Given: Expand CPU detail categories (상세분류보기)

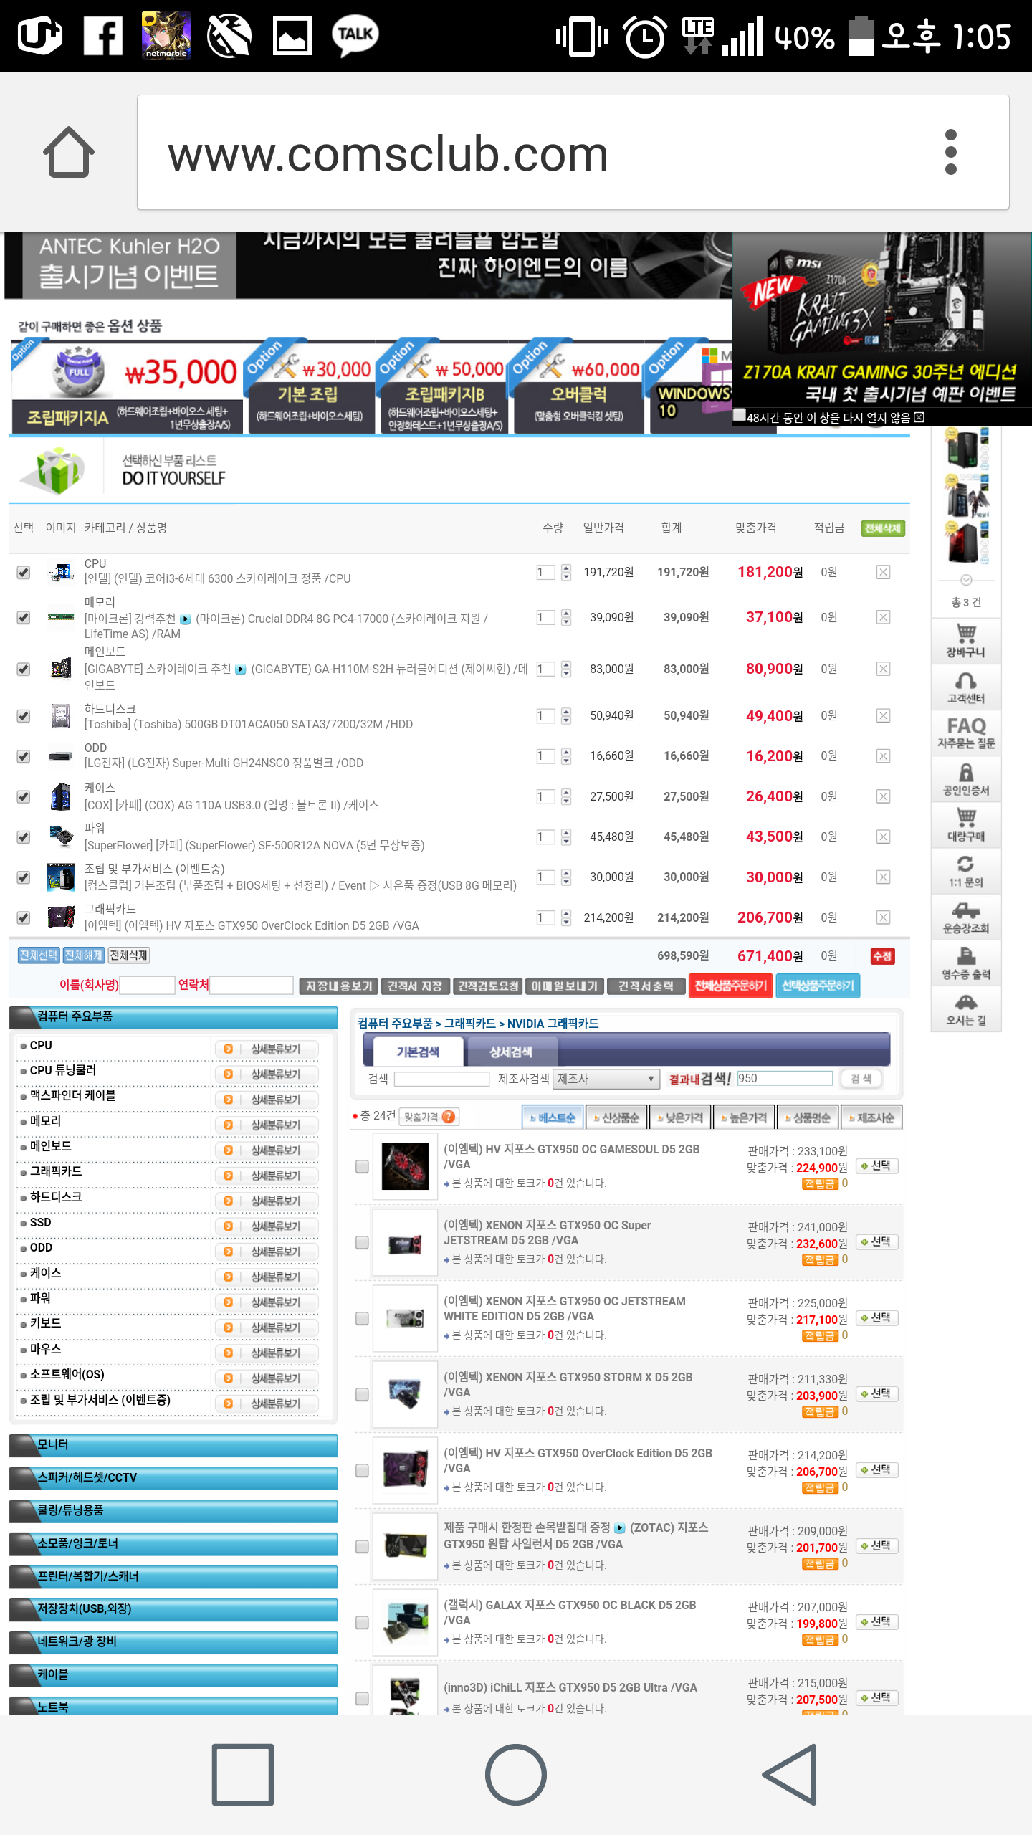Looking at the screenshot, I should click(267, 1049).
